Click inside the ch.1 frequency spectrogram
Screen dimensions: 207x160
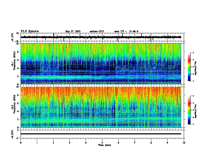[x=101, y=64]
